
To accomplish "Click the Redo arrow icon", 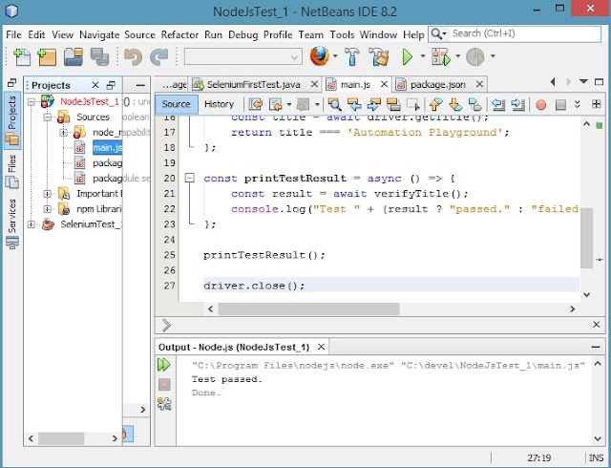I will coord(159,57).
